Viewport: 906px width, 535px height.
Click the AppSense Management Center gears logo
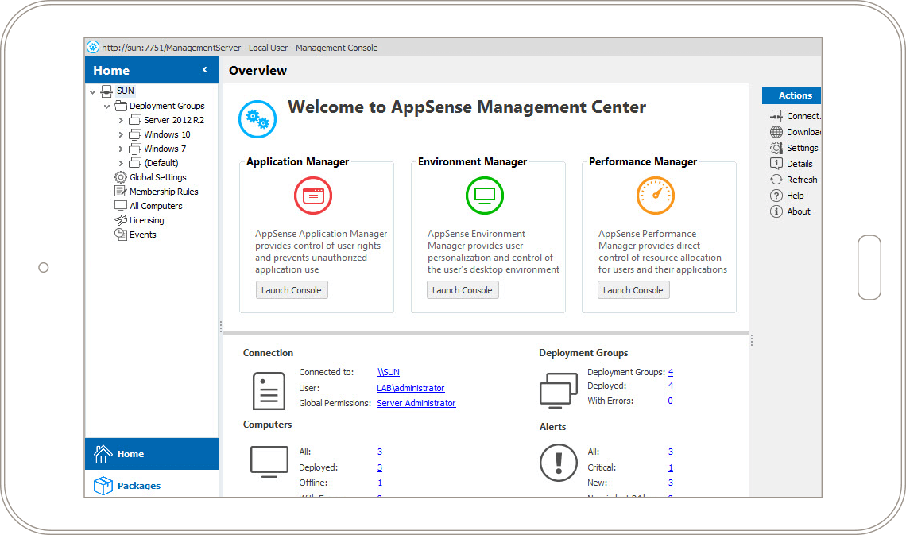point(257,119)
